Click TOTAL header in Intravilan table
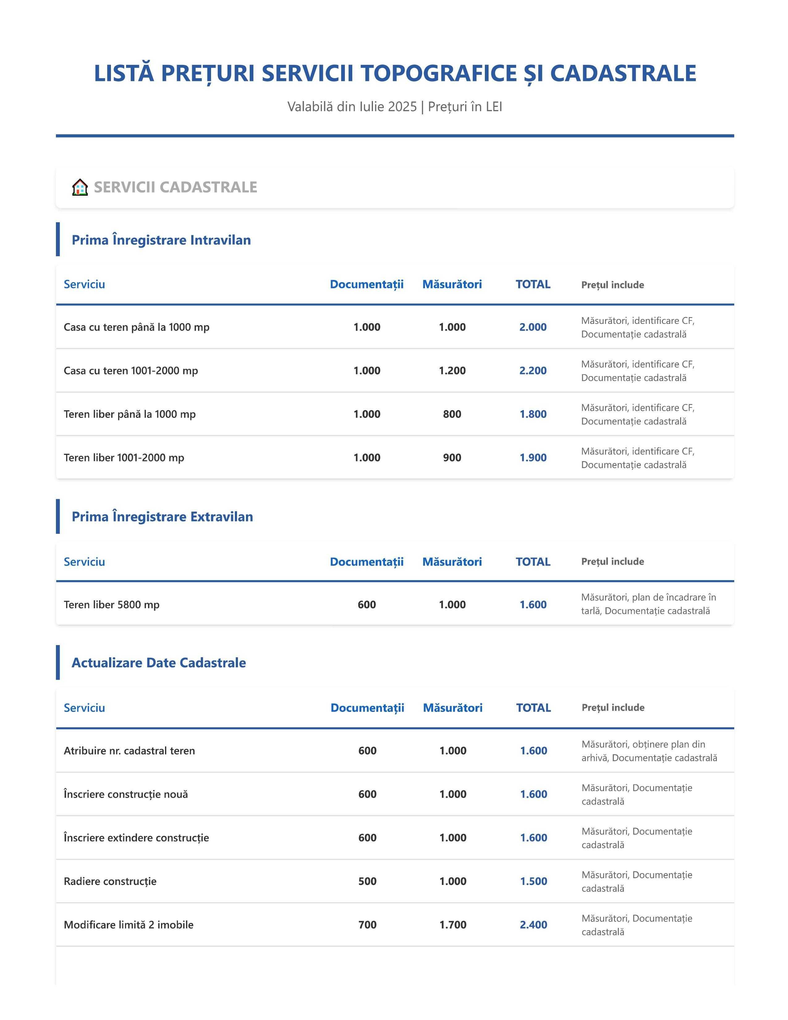 533,284
